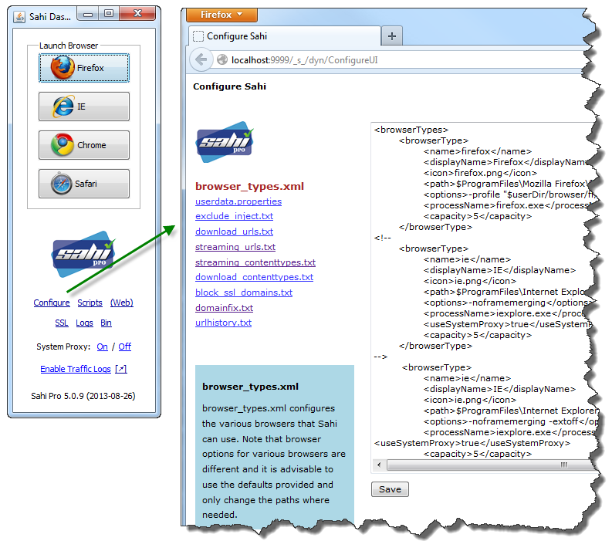
Task: Select the Configure Sahi tab
Action: pos(284,36)
